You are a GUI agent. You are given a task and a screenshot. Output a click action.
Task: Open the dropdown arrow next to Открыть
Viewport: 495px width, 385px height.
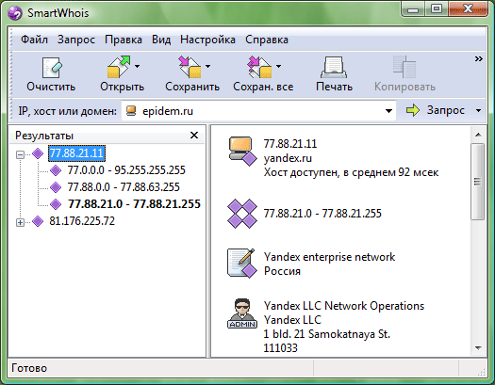coord(137,66)
